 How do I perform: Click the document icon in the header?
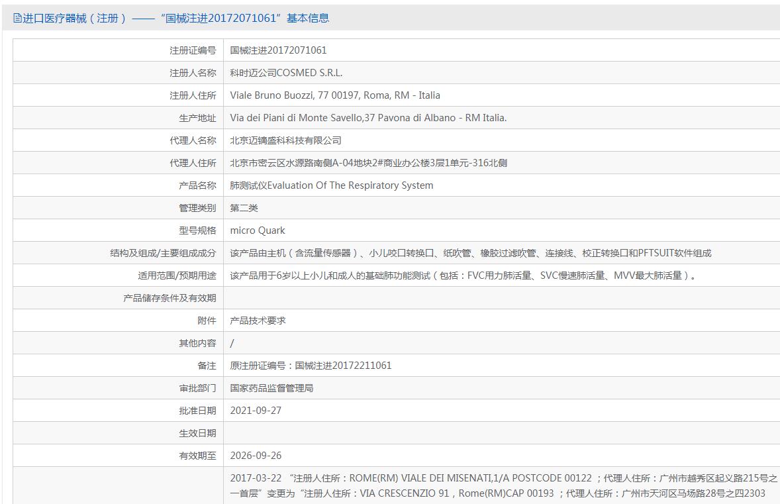pos(17,19)
